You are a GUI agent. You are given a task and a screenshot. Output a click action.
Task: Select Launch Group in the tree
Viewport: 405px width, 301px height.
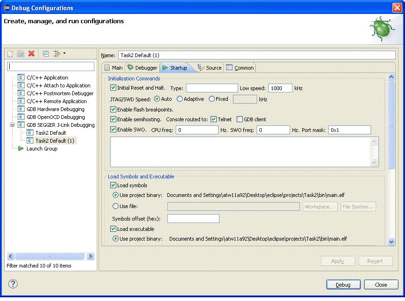tap(42, 149)
